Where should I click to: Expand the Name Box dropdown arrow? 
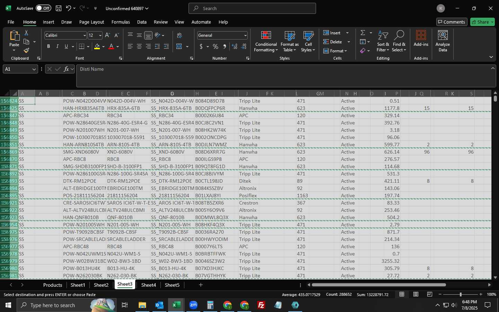[x=34, y=69]
